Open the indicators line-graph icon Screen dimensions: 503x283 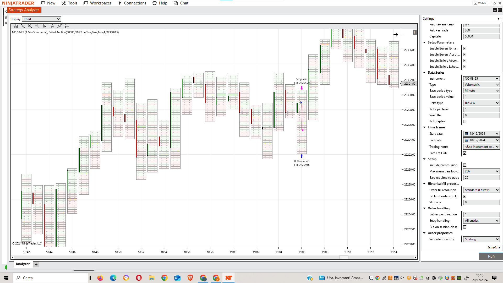click(59, 26)
